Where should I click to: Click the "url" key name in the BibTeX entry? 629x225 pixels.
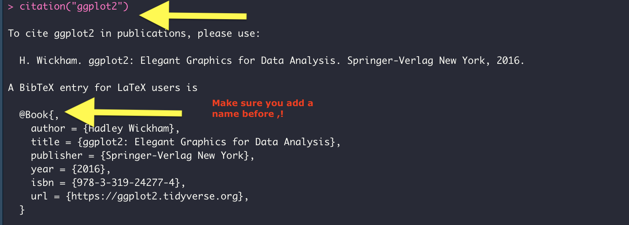39,196
